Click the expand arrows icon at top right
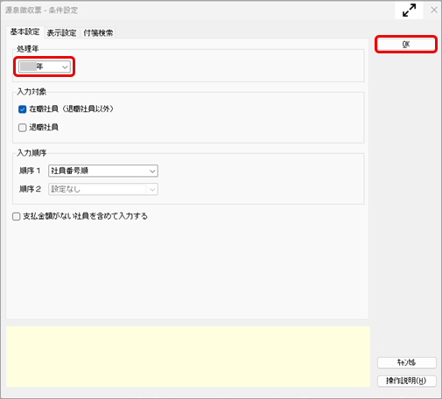 tap(409, 10)
